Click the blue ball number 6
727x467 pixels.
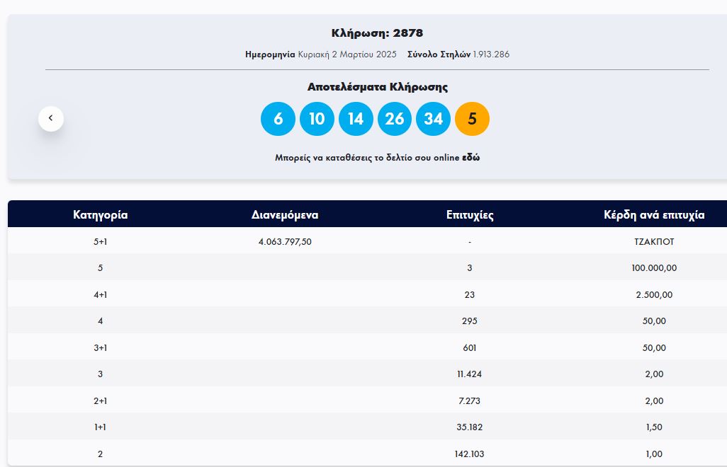pyautogui.click(x=278, y=119)
